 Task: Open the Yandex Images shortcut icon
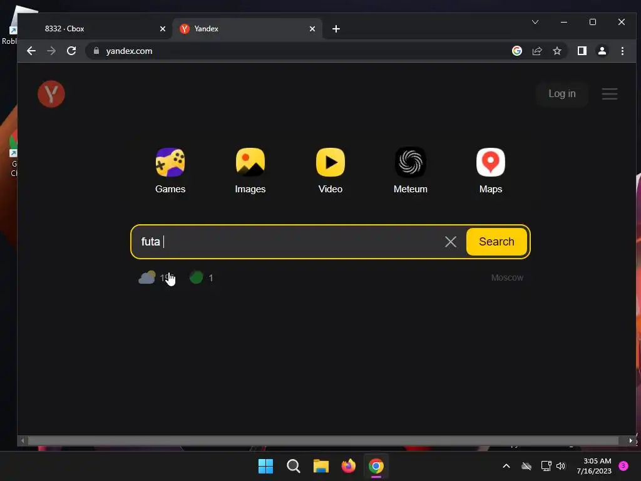250,162
